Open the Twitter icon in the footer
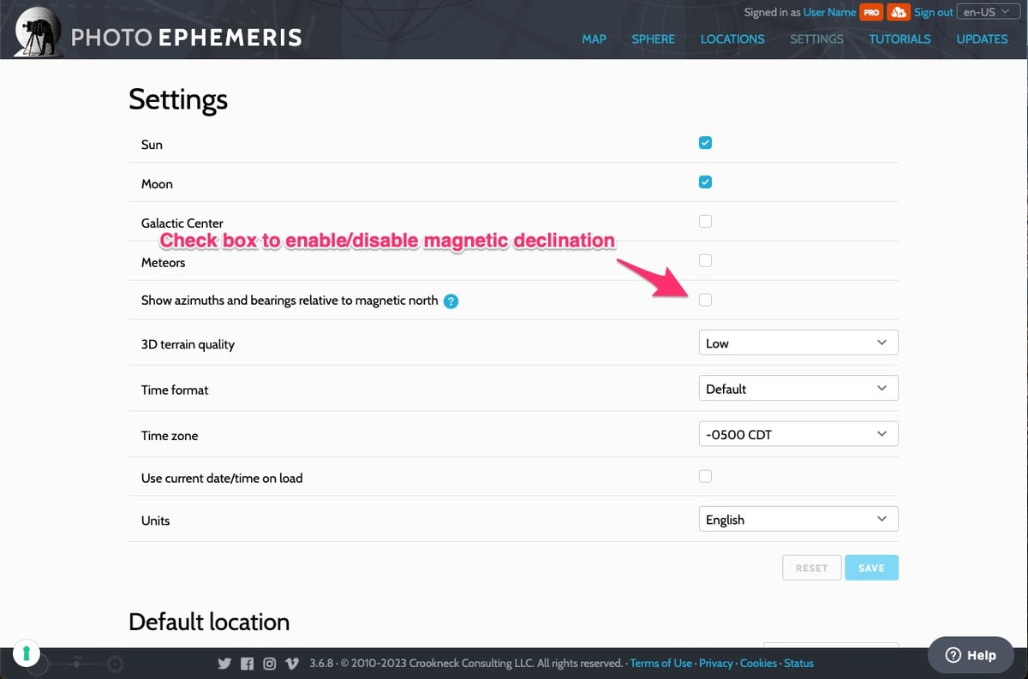The image size is (1028, 679). (224, 664)
